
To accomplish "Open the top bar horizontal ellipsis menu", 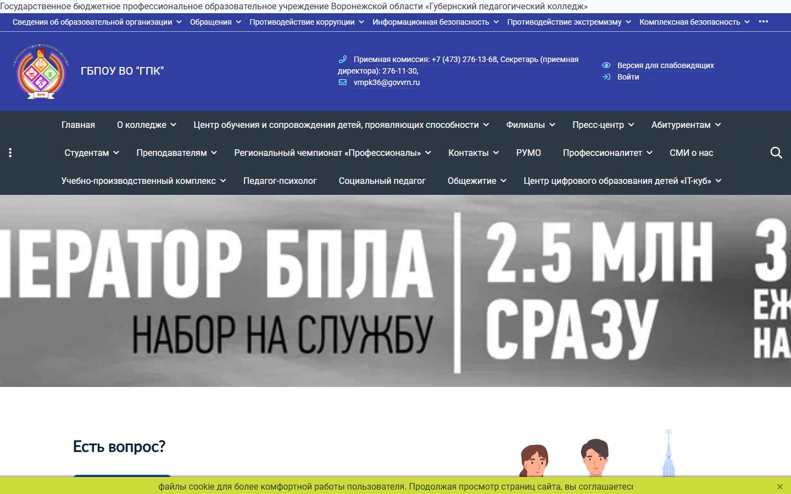I will pos(764,21).
